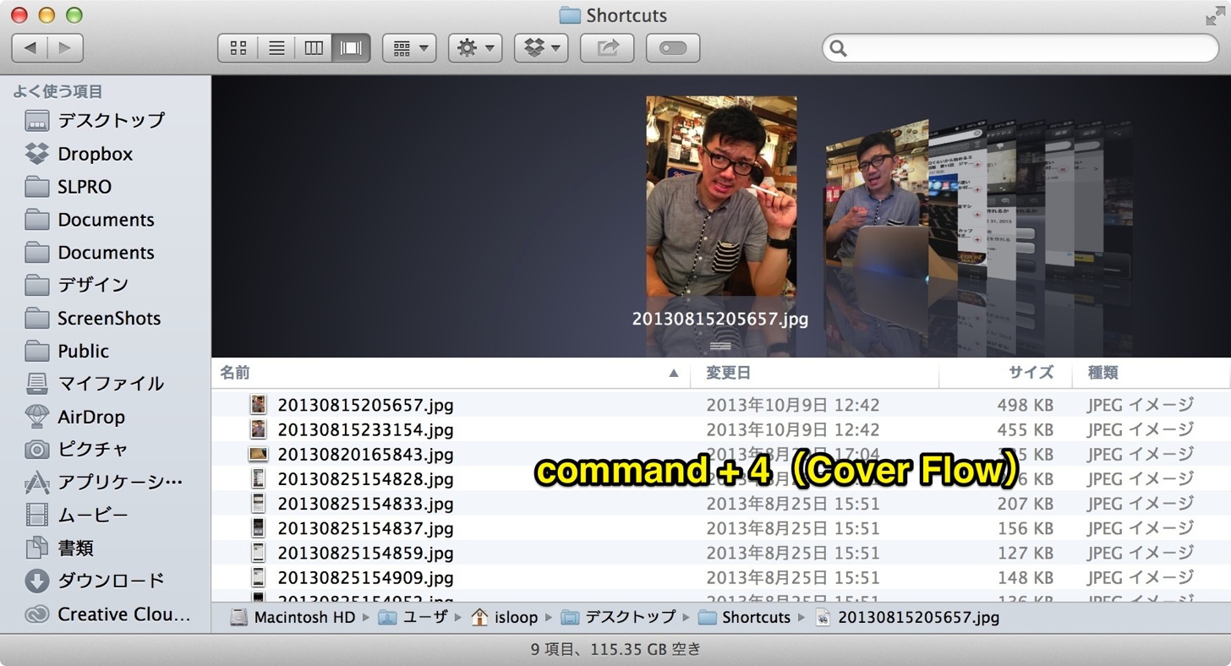
Task: Open the Dropbox toolbar menu
Action: pos(541,48)
